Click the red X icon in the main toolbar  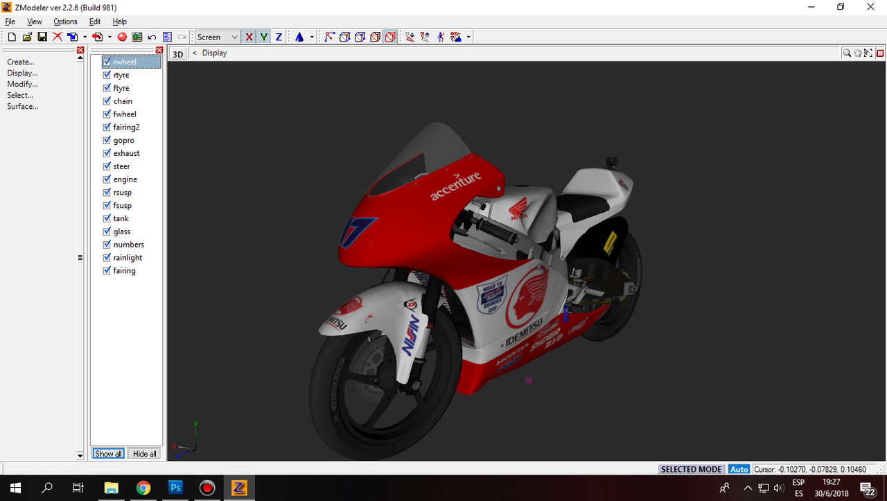[x=57, y=37]
